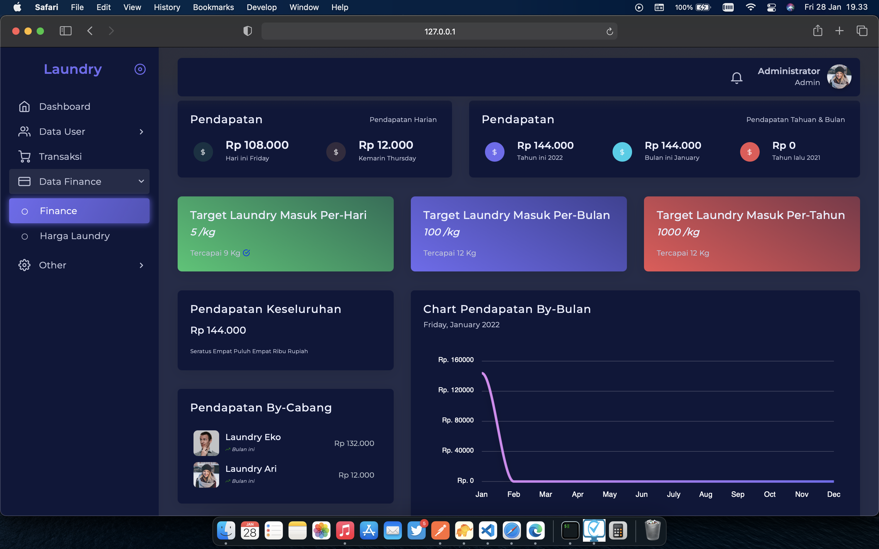Open a new tab with plus icon
Viewport: 879px width, 549px height.
tap(839, 31)
